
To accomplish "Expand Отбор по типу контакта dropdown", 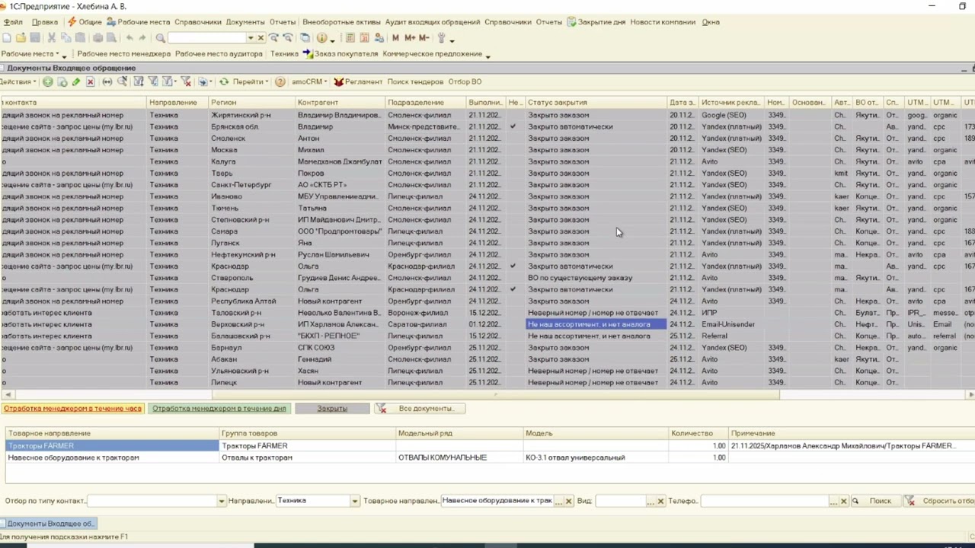I will coord(222,501).
